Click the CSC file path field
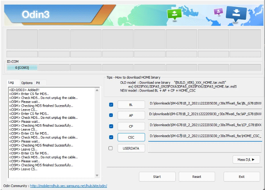Image resolution: width=265 pixels, height=190 pixels. coord(205,137)
